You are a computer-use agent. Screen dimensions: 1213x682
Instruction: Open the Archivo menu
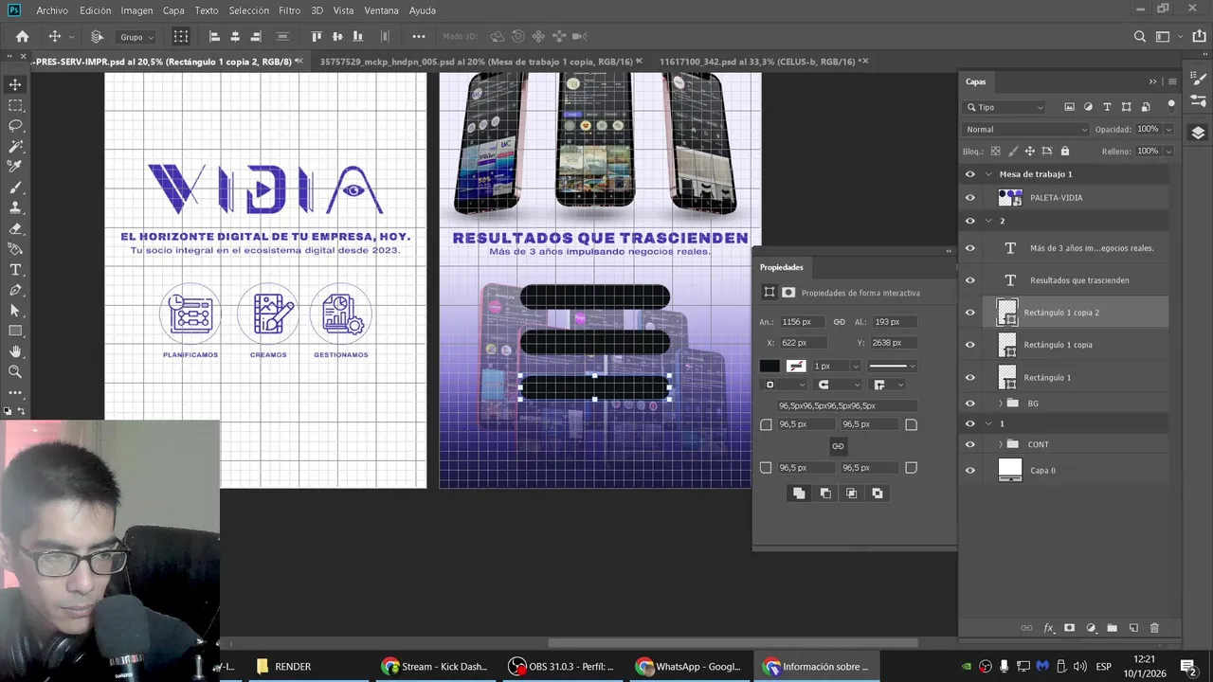pyautogui.click(x=52, y=10)
